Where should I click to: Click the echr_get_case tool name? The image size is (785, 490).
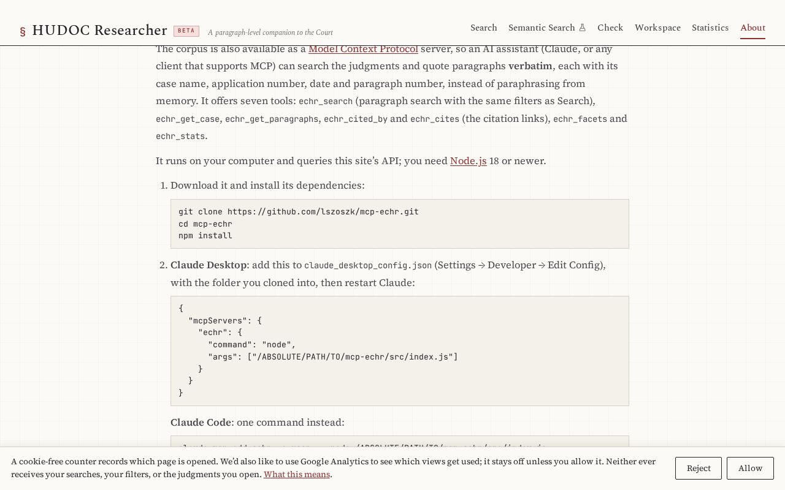188,119
